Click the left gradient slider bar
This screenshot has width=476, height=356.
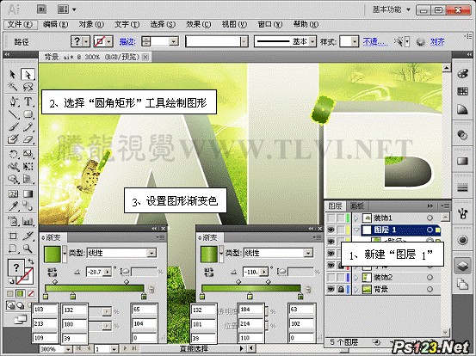coord(95,288)
